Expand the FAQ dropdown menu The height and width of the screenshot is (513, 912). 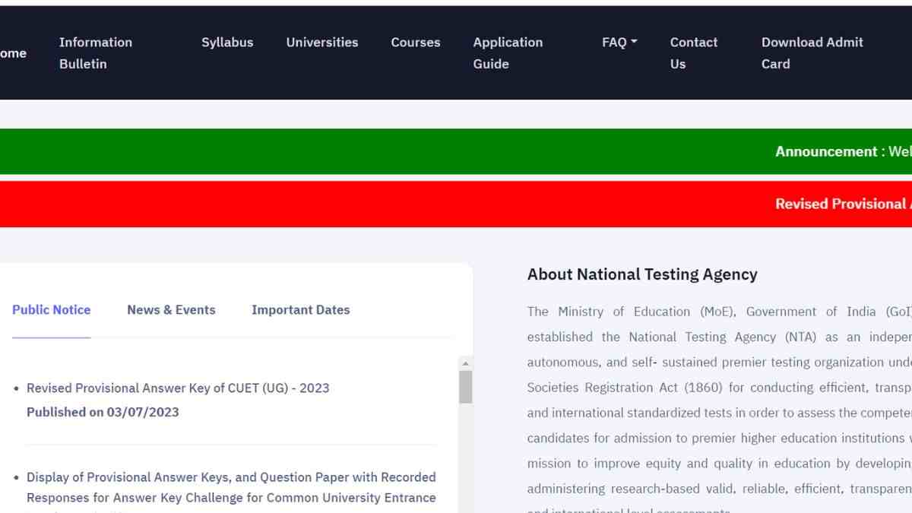pos(619,43)
